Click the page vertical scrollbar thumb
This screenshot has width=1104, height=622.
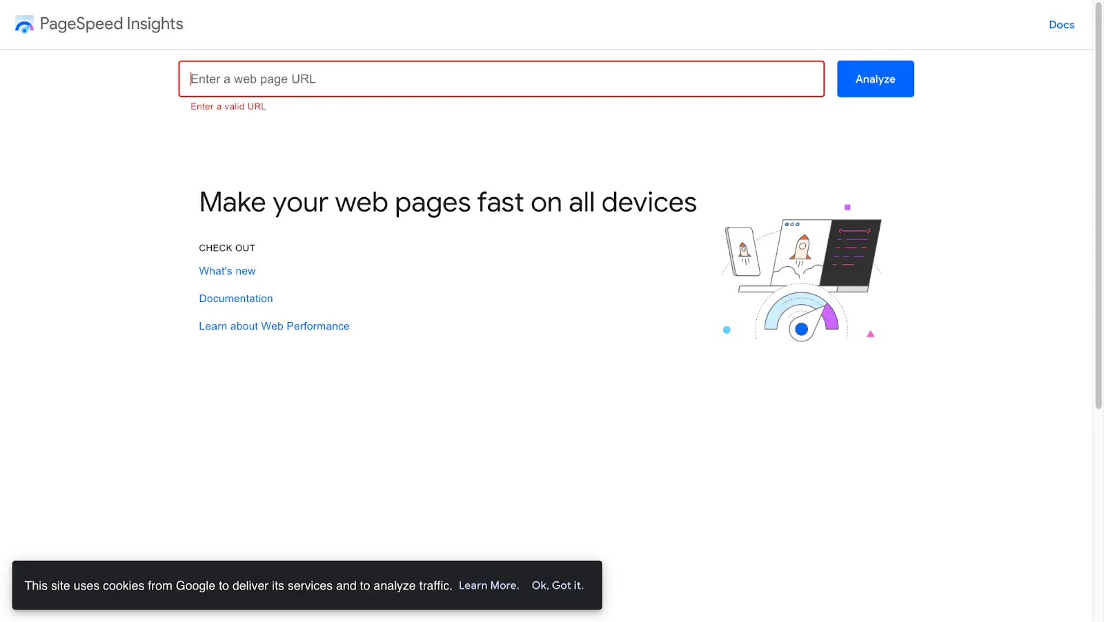(x=1098, y=205)
